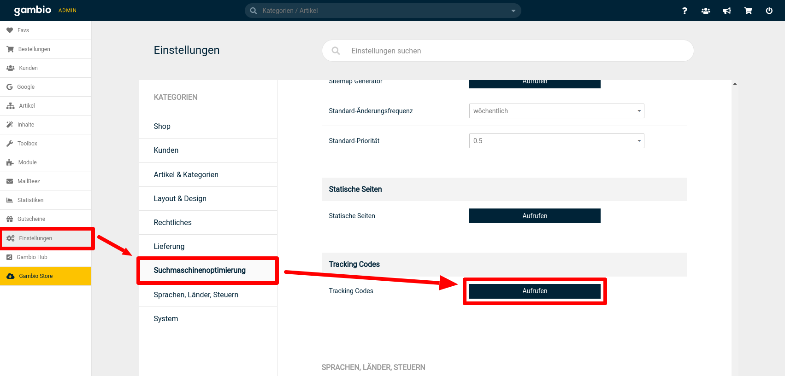The height and width of the screenshot is (376, 785).
Task: Open MailBeez in the sidebar
Action: click(29, 181)
